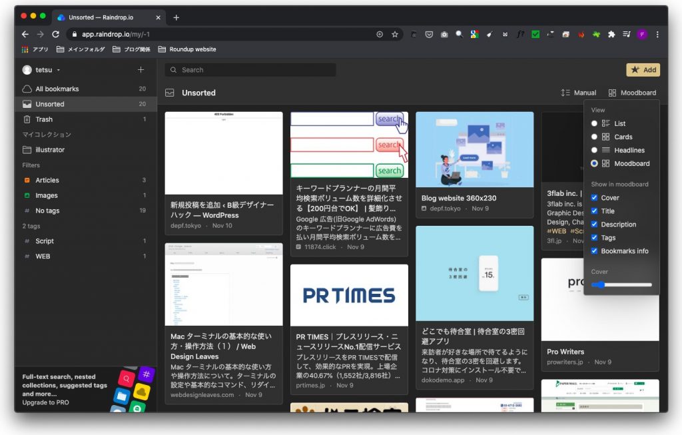The width and height of the screenshot is (682, 435).
Task: Bookmark this page with the star icon
Action: coord(395,35)
